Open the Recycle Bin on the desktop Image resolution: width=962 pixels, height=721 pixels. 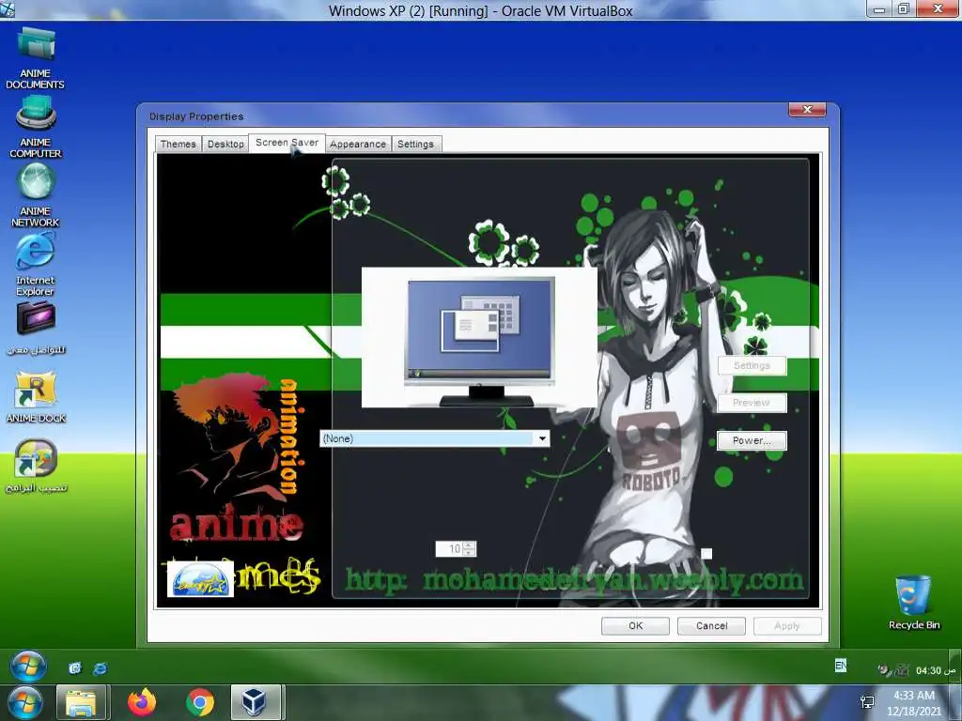[913, 603]
